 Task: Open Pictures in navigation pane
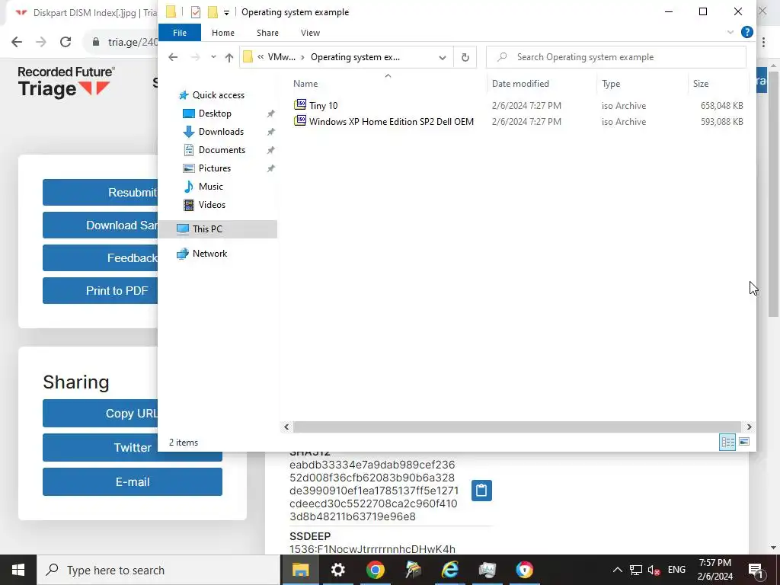(214, 168)
